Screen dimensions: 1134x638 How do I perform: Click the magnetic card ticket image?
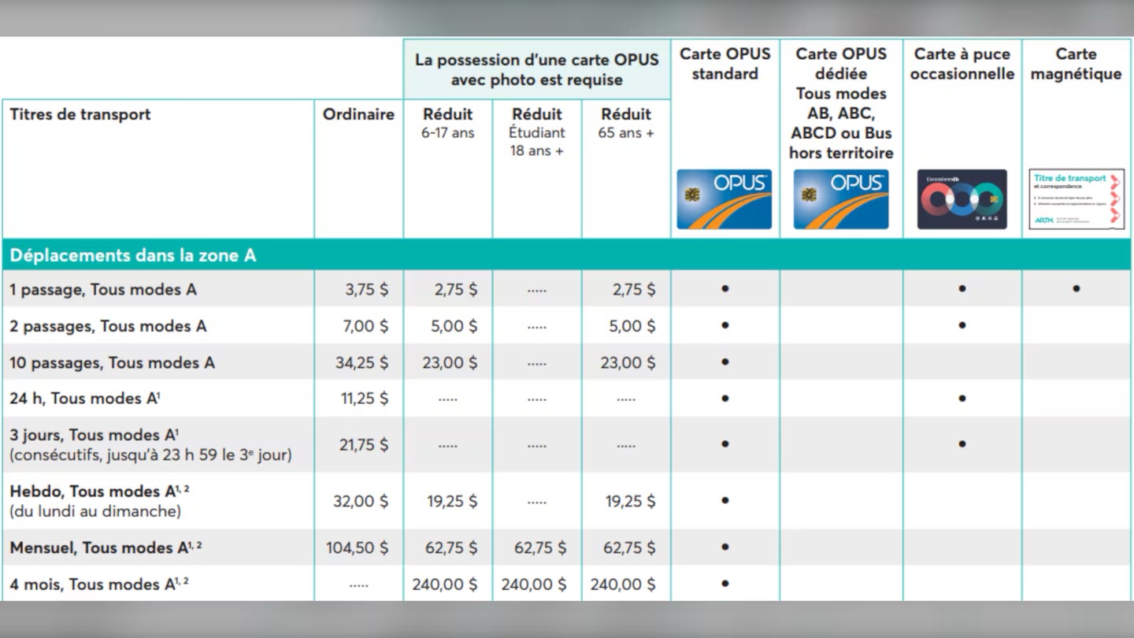(1076, 200)
